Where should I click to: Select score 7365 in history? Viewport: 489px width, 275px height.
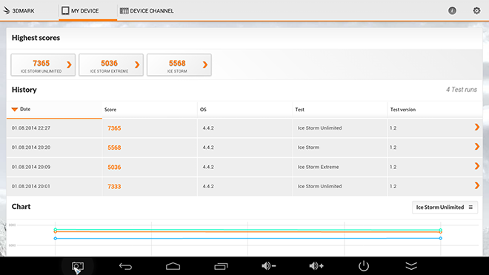click(x=114, y=128)
